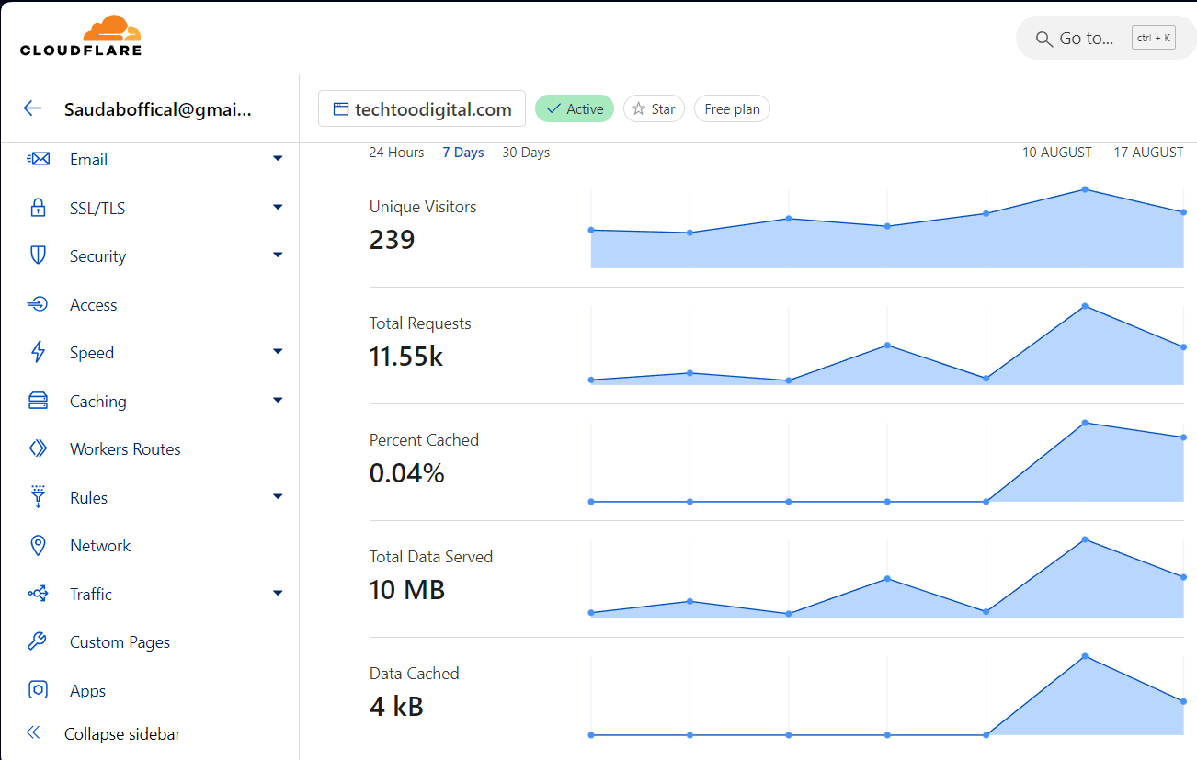Click the SSL/TLS lock icon

tap(38, 208)
